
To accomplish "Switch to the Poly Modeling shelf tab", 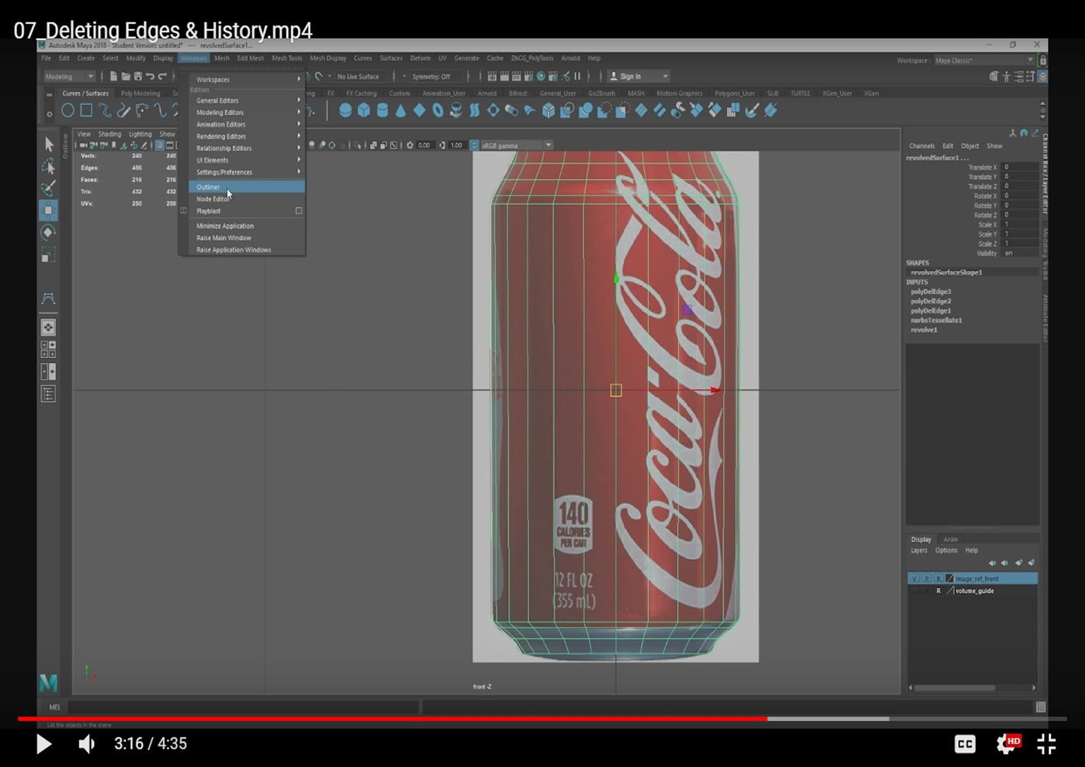I will [x=142, y=93].
